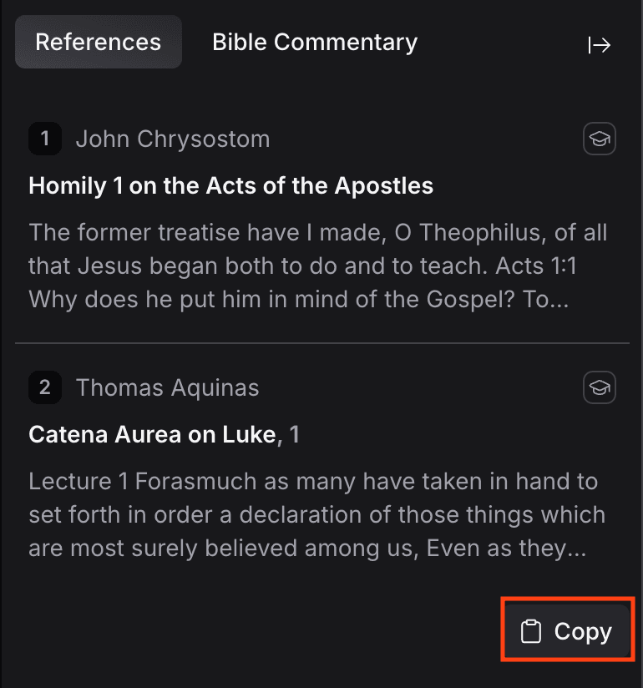Click the truncated last line of the Chrysostom excerpt
This screenshot has width=643, height=688.
298,299
